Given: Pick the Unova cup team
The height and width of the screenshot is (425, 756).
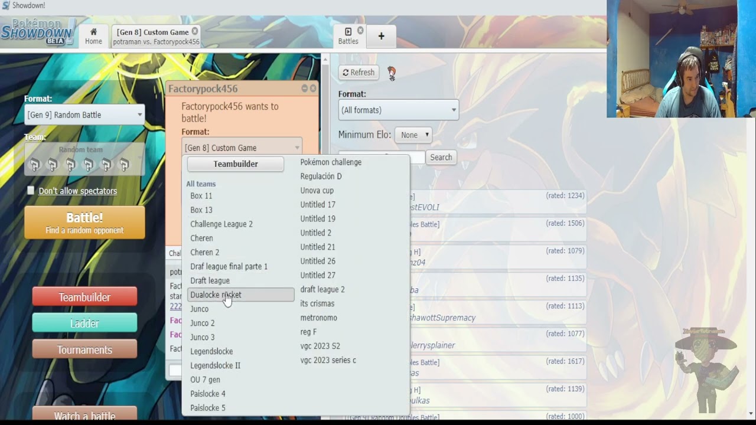Looking at the screenshot, I should point(351,191).
